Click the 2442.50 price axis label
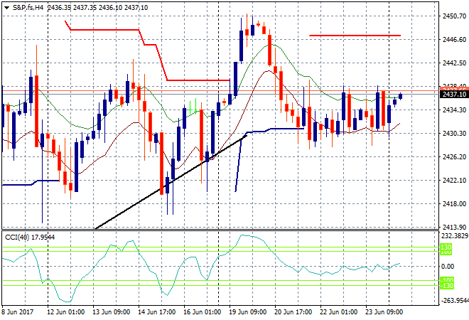The width and height of the screenshot is (469, 320). point(454,63)
